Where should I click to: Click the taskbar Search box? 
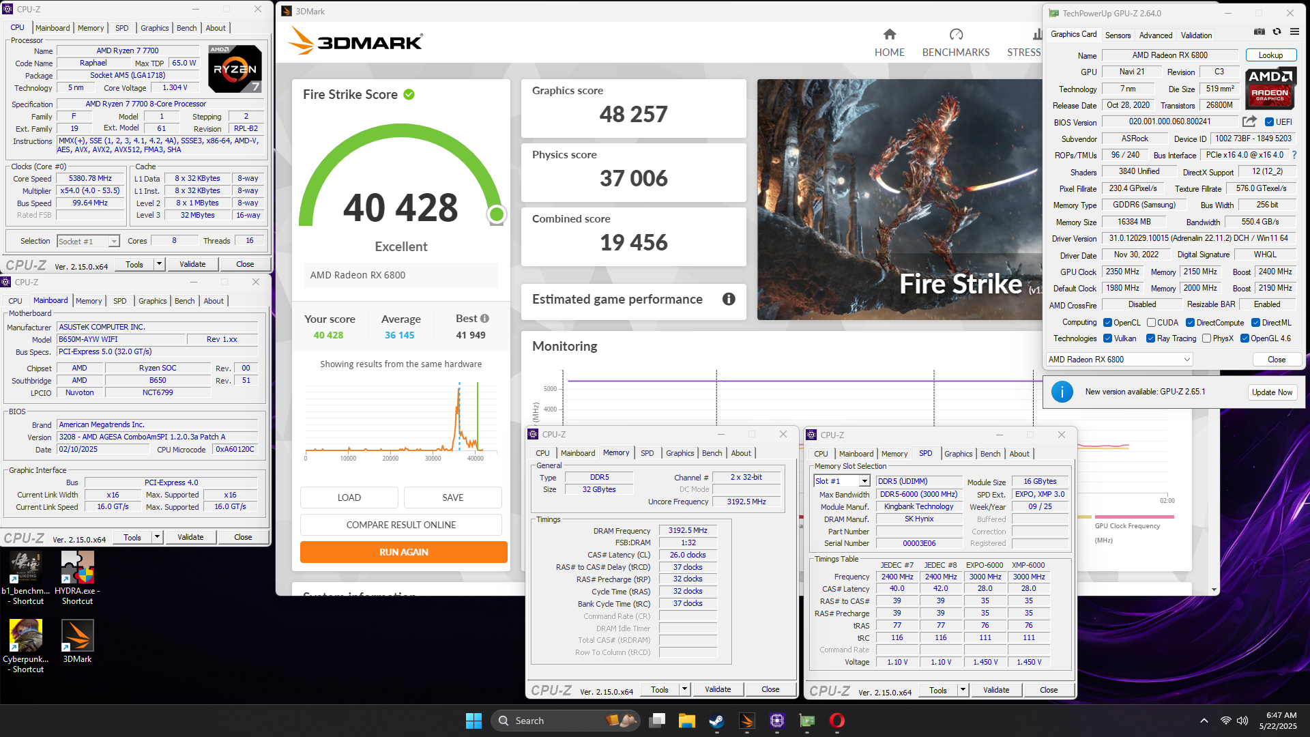tap(565, 721)
